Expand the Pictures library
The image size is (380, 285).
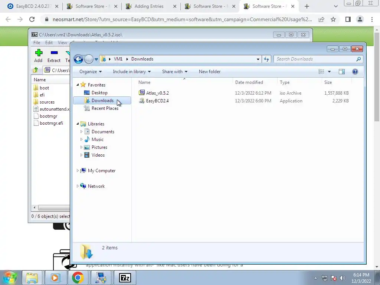tap(81, 147)
